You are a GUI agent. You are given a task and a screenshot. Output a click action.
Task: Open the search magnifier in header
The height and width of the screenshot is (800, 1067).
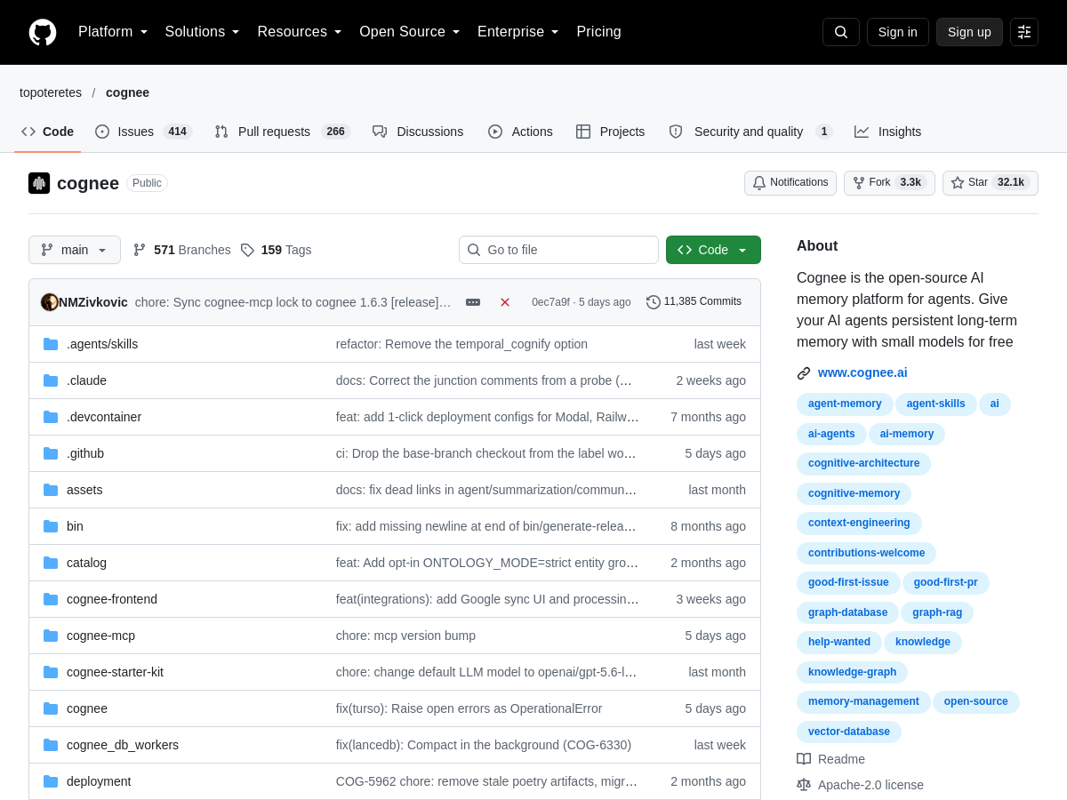[841, 32]
